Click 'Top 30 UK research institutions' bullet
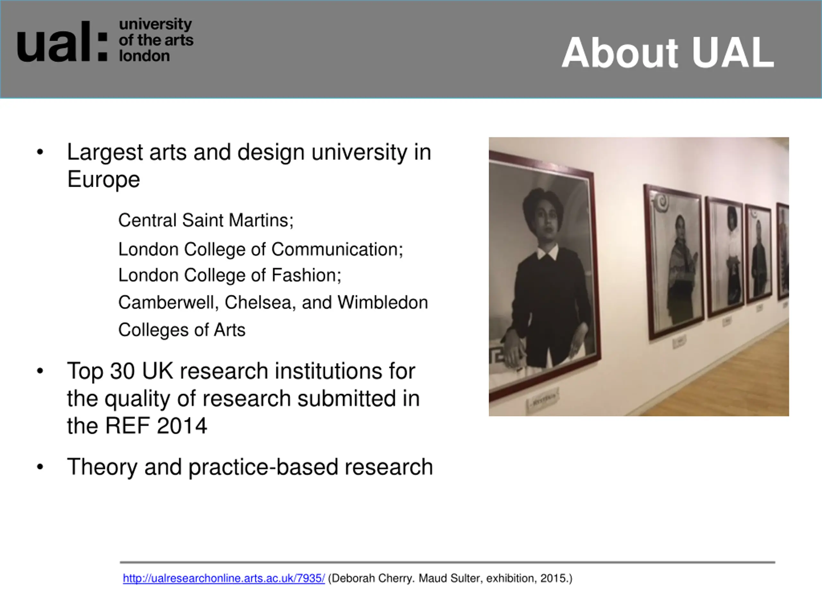 tap(241, 371)
